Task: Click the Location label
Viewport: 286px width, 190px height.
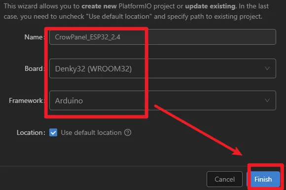Action: tap(31, 133)
